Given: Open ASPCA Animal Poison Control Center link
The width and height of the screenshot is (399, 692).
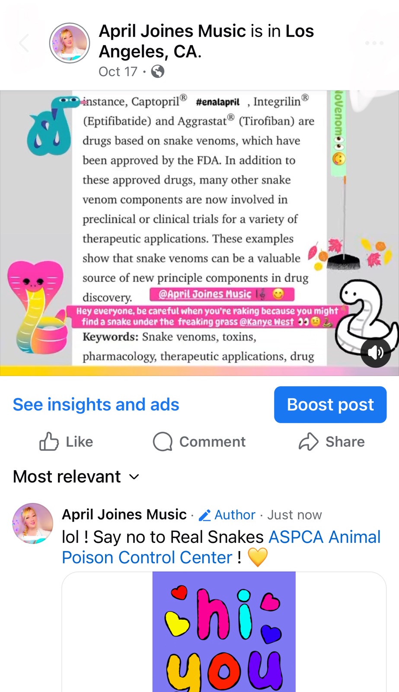Looking at the screenshot, I should pyautogui.click(x=324, y=537).
